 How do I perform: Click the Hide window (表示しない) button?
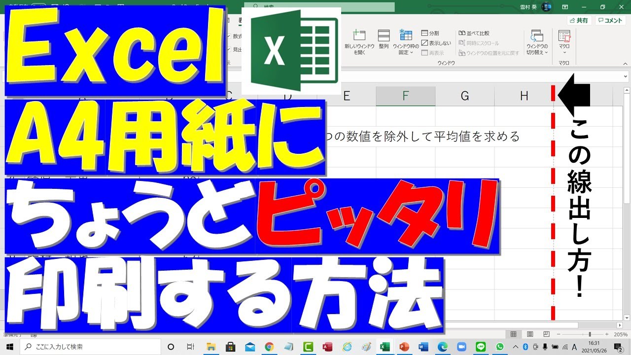tap(436, 43)
